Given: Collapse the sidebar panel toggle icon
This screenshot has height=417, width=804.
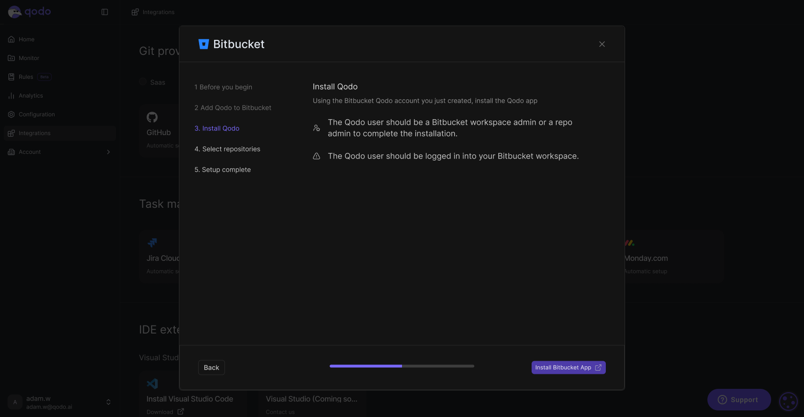Looking at the screenshot, I should [x=105, y=12].
